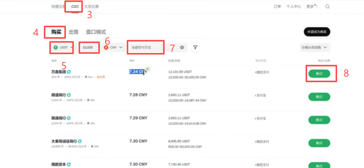This screenshot has height=168, width=364.
Task: Click 万鑫集团 stats 330 单 100% 成交率
Action: click(66, 77)
